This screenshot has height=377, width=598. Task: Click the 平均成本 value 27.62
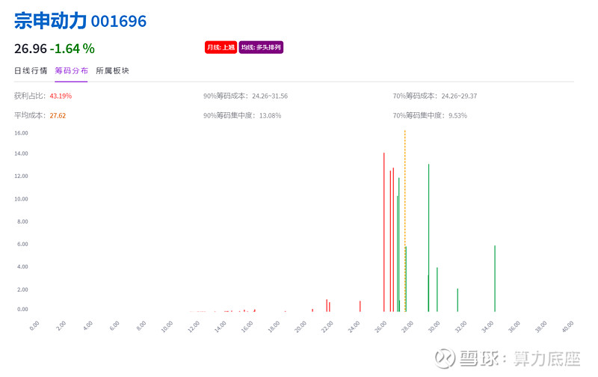tap(58, 115)
